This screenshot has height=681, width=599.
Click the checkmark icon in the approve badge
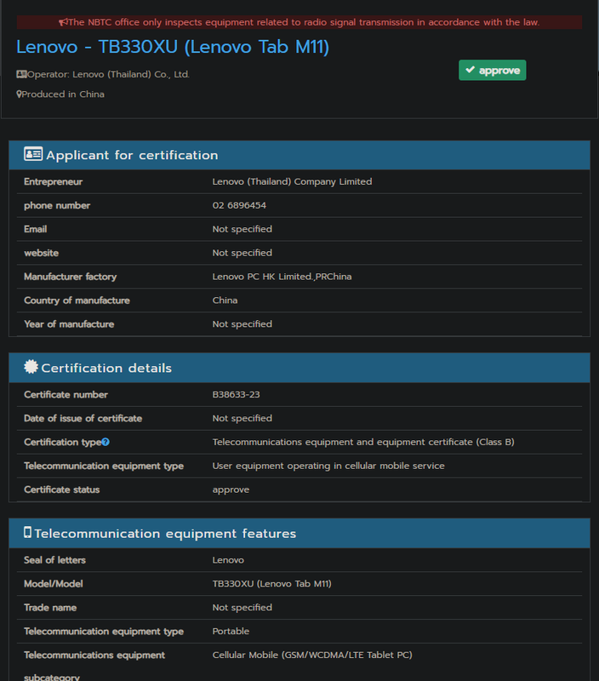tap(470, 71)
